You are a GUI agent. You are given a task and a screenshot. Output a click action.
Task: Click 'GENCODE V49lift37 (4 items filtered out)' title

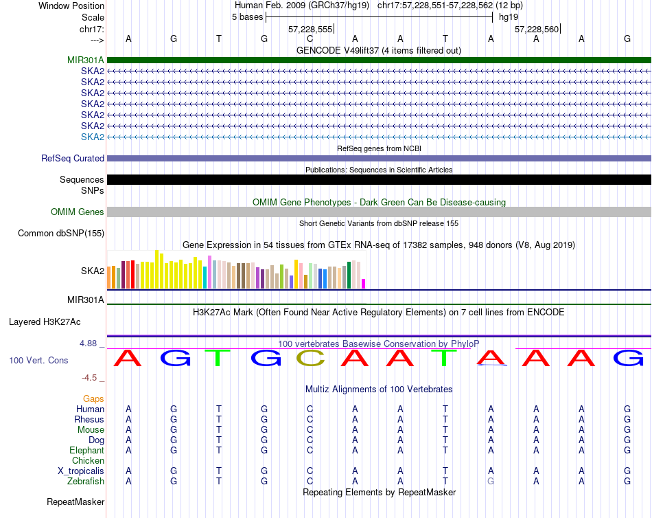point(379,50)
